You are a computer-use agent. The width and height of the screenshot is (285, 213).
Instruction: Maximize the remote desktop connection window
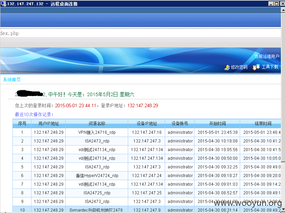[276, 4]
